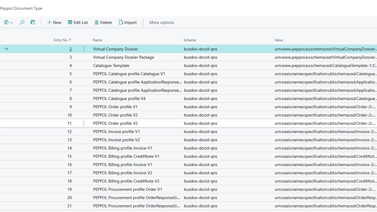The width and height of the screenshot is (377, 212).
Task: Open the Entry No. 2 link
Action: pyautogui.click(x=71, y=49)
